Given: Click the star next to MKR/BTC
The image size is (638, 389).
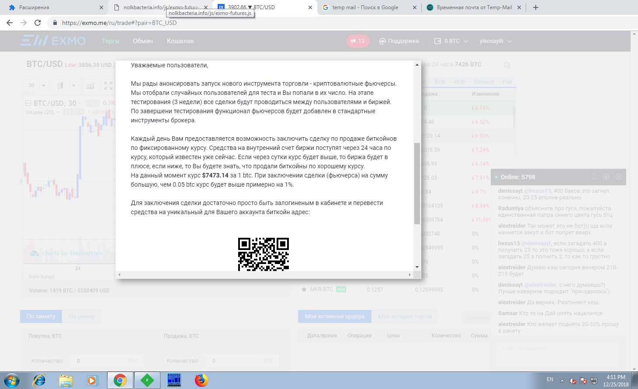Looking at the screenshot, I should tap(304, 289).
